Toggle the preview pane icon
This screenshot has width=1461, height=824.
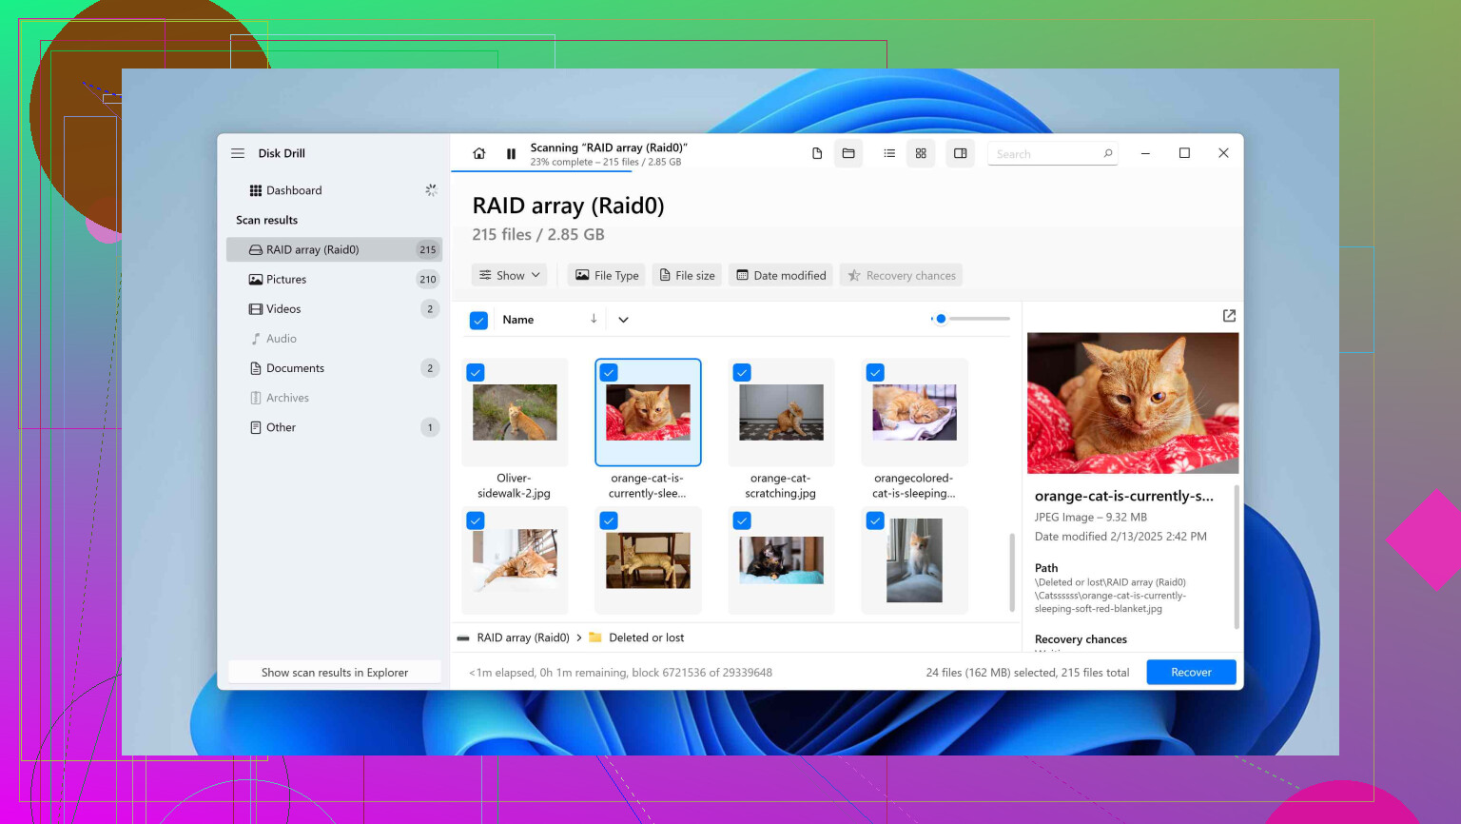point(961,154)
